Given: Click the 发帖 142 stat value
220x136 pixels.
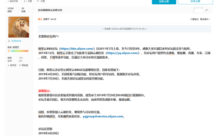Looking at the screenshot, I should [x=21, y=58].
